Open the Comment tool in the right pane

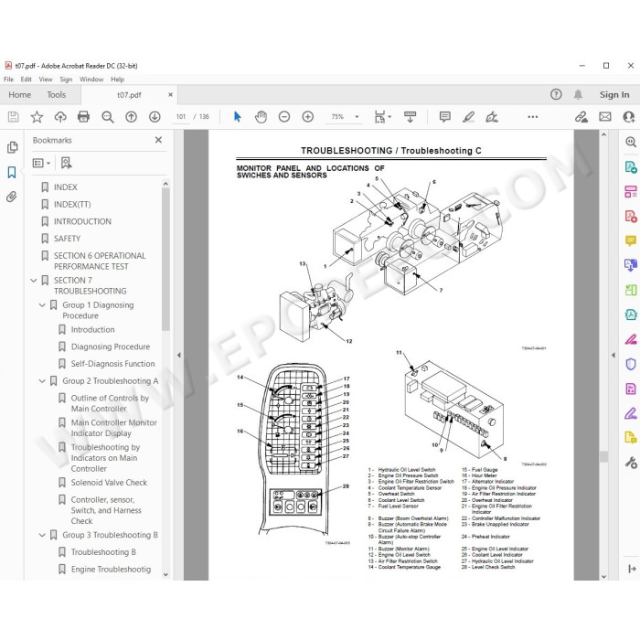click(x=631, y=240)
